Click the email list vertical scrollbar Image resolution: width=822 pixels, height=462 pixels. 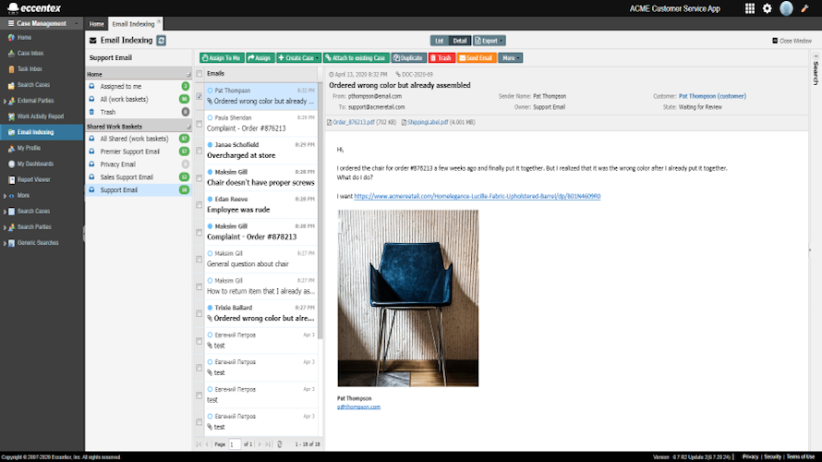pos(320,203)
